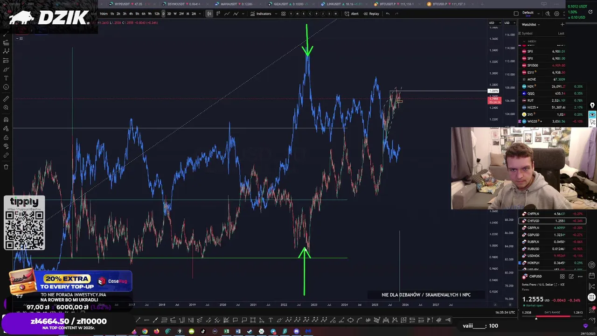Viewport: 597px width, 336px height.
Task: Select the 1h timeframe
Action: tap(112, 14)
